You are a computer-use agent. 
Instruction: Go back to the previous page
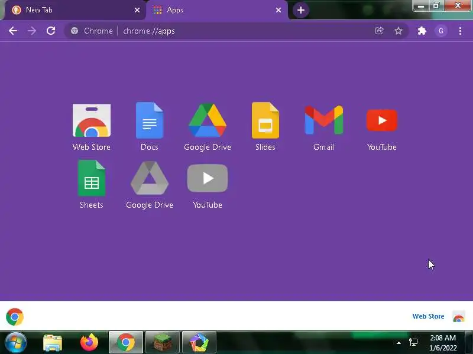[13, 31]
